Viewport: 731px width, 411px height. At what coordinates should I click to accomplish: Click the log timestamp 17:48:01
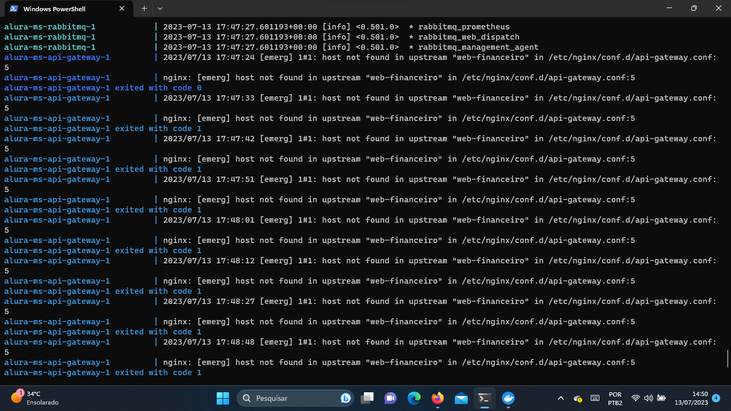(x=235, y=220)
